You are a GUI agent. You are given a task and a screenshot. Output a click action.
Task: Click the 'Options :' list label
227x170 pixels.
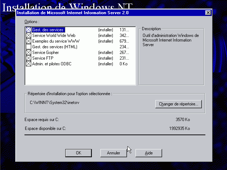[x=32, y=22]
